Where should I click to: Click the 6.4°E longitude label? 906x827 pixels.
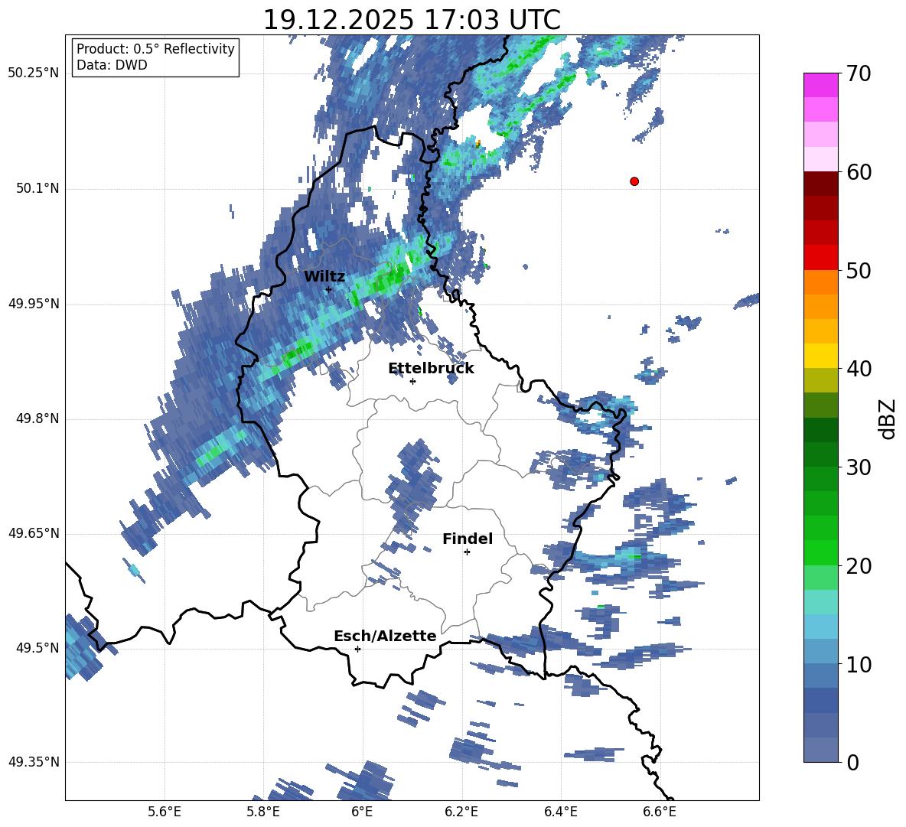(x=560, y=812)
